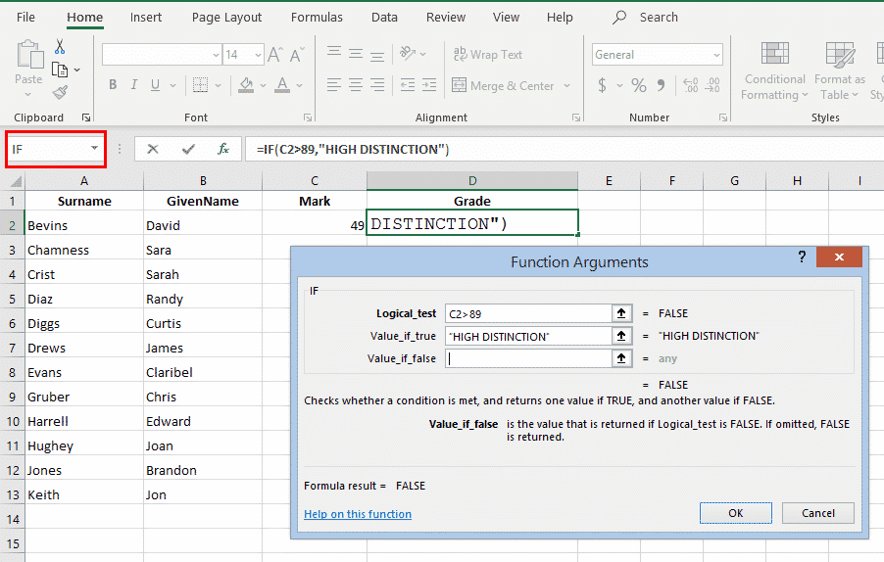Click into the Value_if_true input field
Screen dimensions: 884x562
[x=527, y=336]
